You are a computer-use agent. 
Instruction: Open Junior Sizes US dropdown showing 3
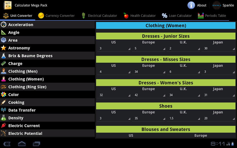114,48
